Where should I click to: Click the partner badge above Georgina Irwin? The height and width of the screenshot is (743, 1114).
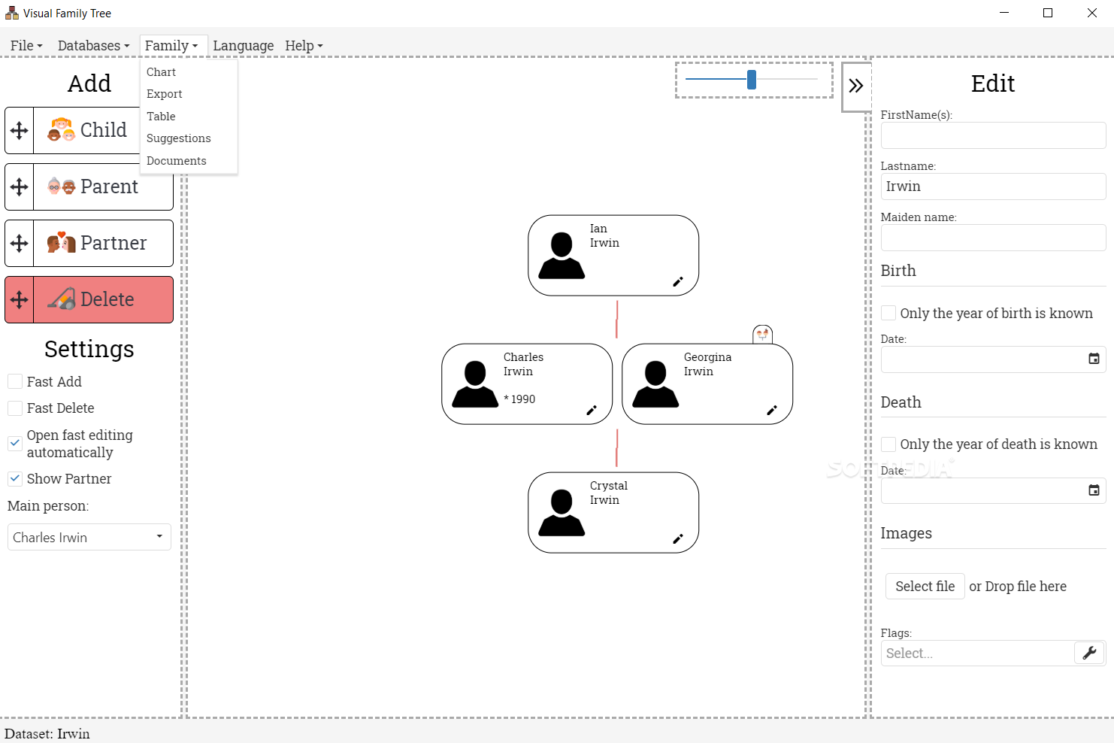[x=762, y=334]
